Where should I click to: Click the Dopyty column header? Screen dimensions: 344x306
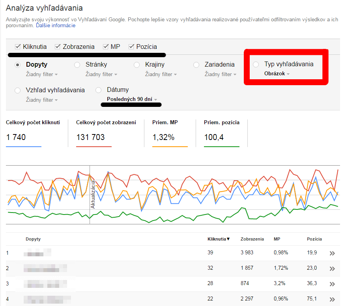click(33, 239)
